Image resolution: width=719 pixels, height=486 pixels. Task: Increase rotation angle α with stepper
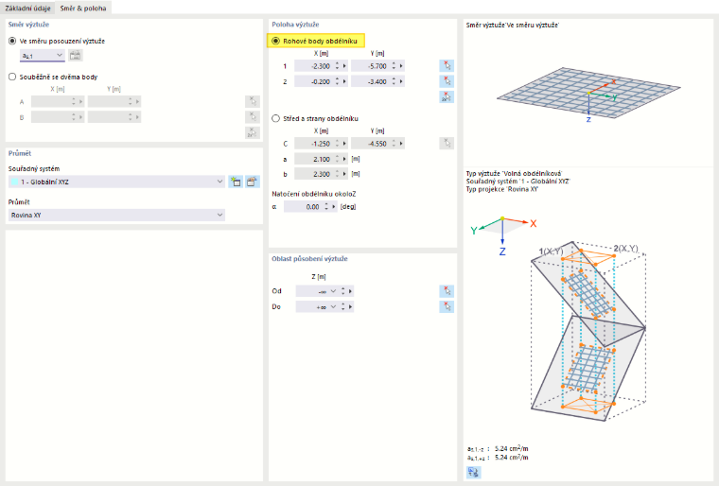(326, 204)
